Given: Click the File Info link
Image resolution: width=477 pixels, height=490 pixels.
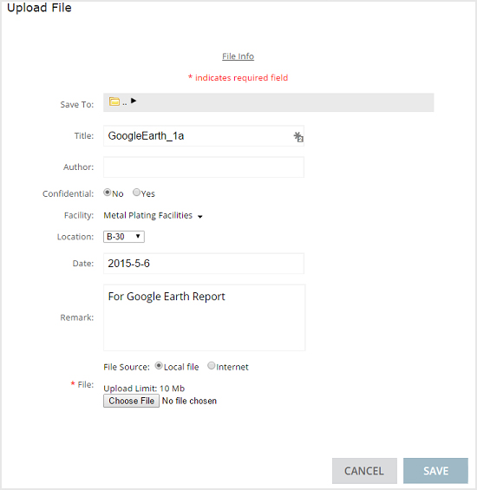Looking at the screenshot, I should 238,56.
